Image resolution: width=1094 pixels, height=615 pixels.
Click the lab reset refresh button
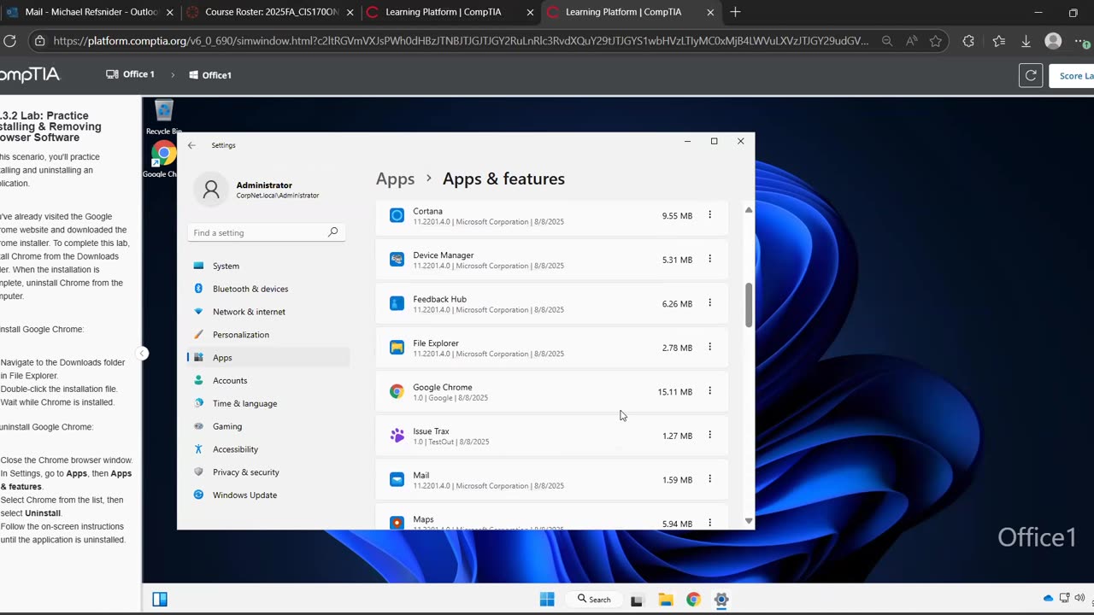click(x=1031, y=75)
